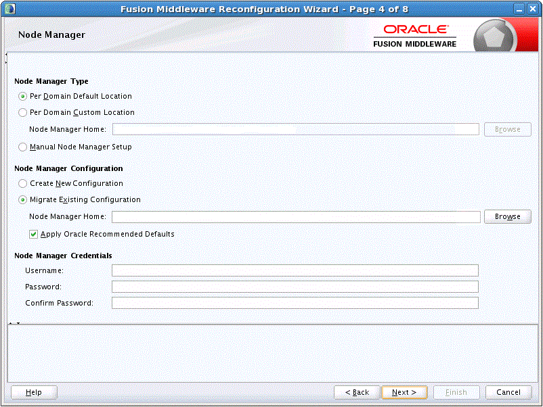Viewport: 543px width, 407px height.
Task: Click the empty message log panel
Action: 273,353
